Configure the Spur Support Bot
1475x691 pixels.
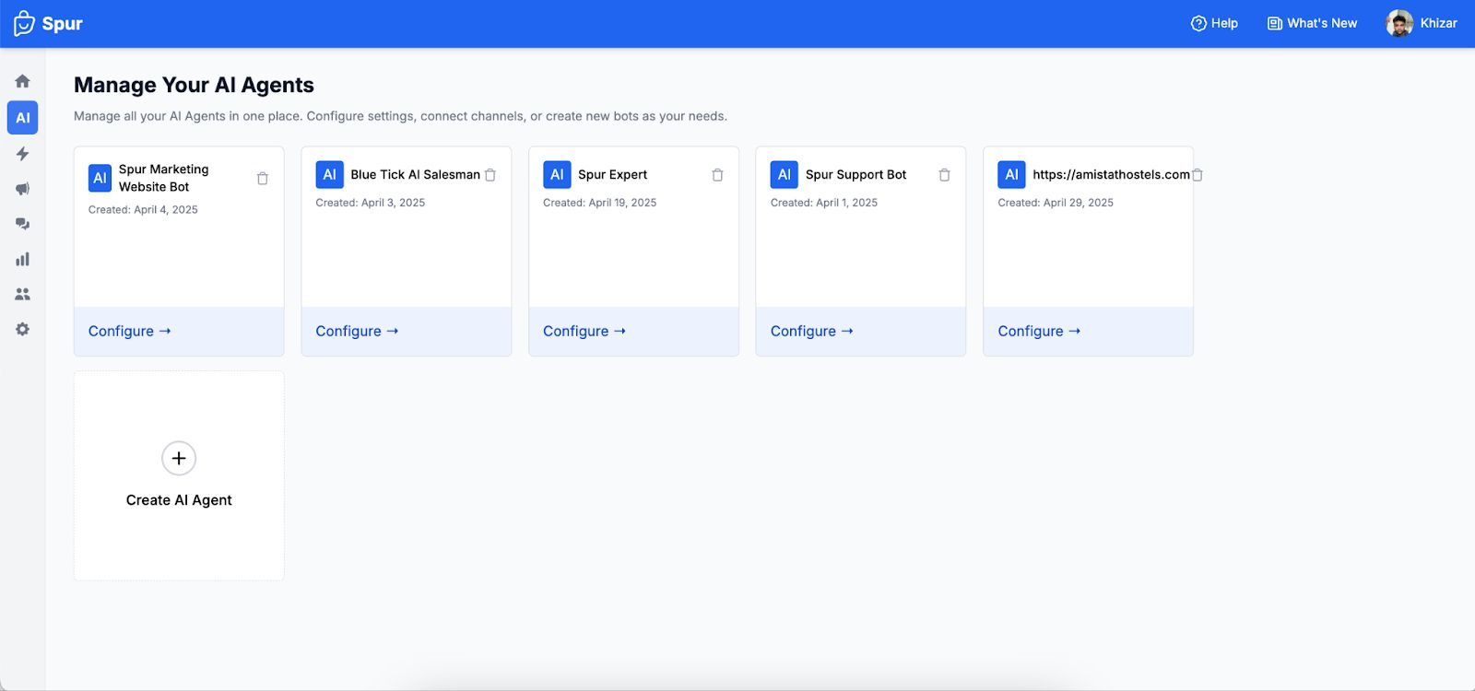(812, 331)
